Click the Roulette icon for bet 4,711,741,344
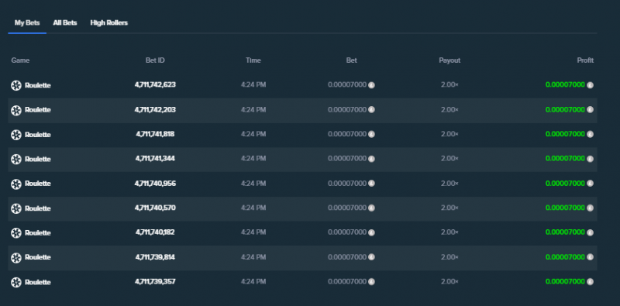Screen dimensions: 620x306 click(x=16, y=159)
